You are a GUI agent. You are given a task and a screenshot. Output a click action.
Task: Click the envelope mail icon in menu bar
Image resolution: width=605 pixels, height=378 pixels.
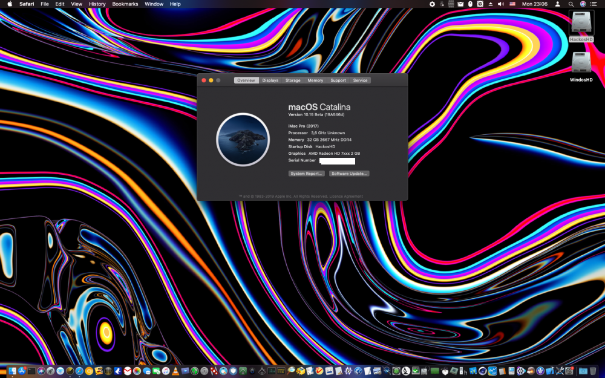(x=460, y=4)
